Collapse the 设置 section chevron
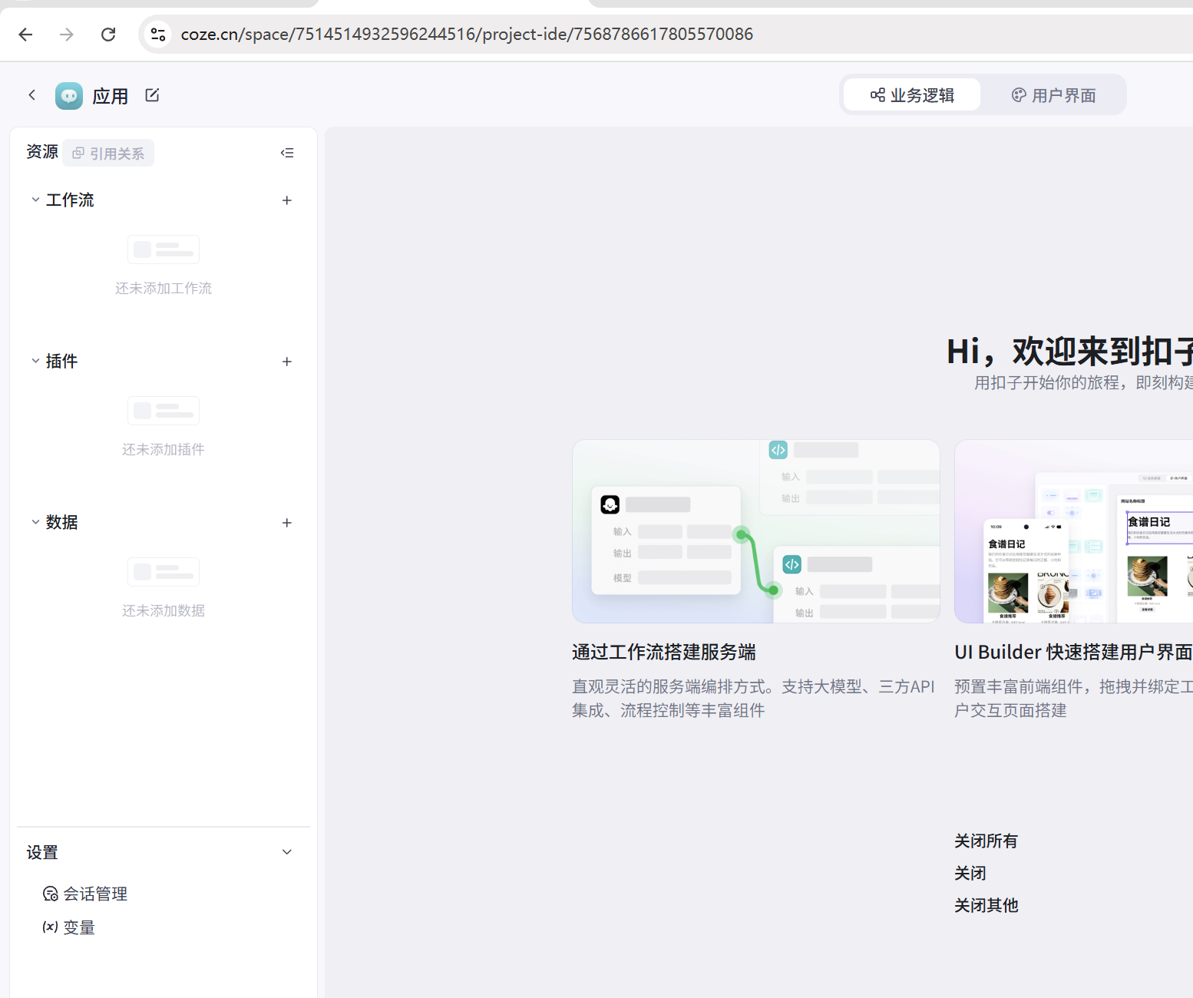 coord(287,851)
